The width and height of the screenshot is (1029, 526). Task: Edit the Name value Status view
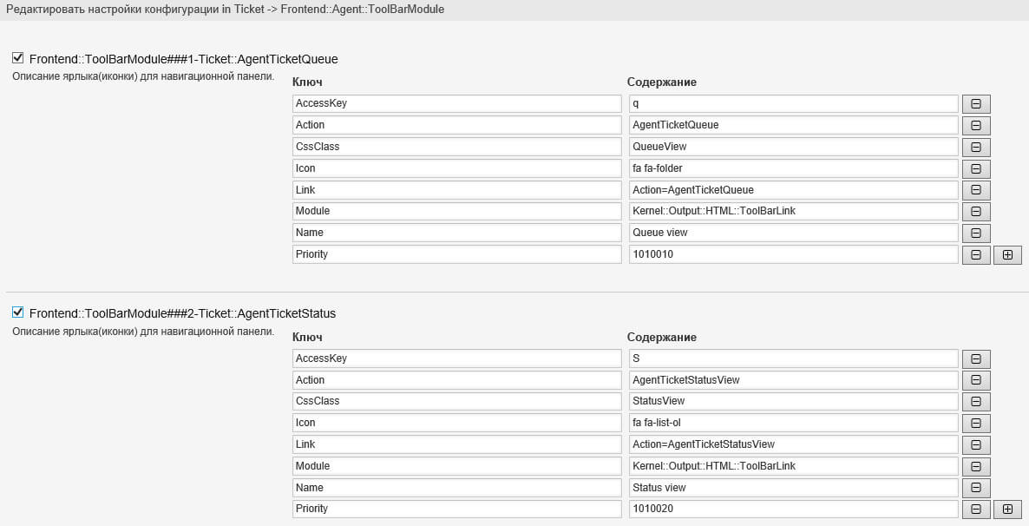(x=793, y=488)
